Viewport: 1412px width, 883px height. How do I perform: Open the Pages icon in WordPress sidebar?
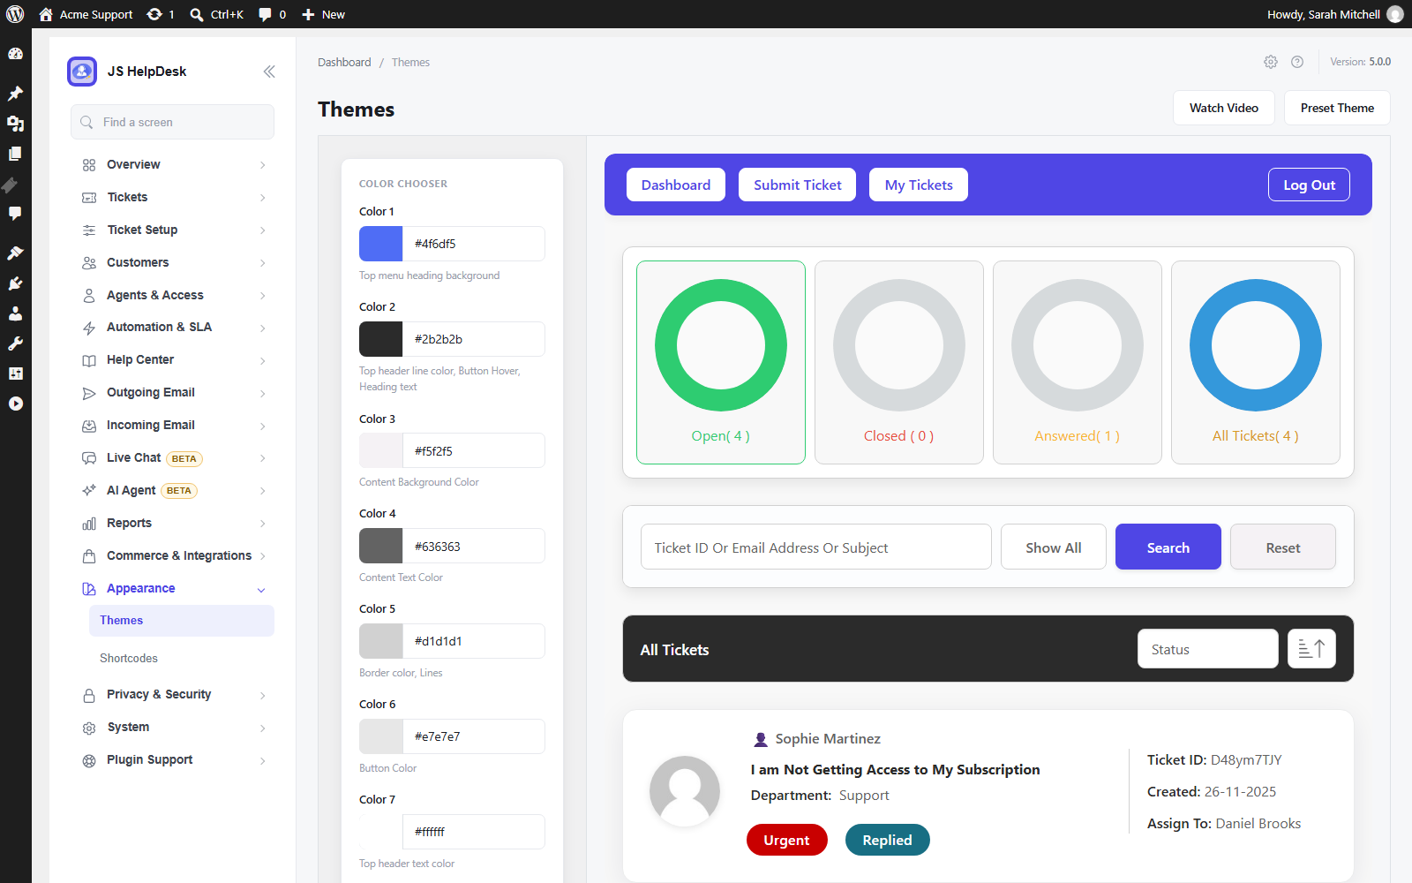coord(15,154)
